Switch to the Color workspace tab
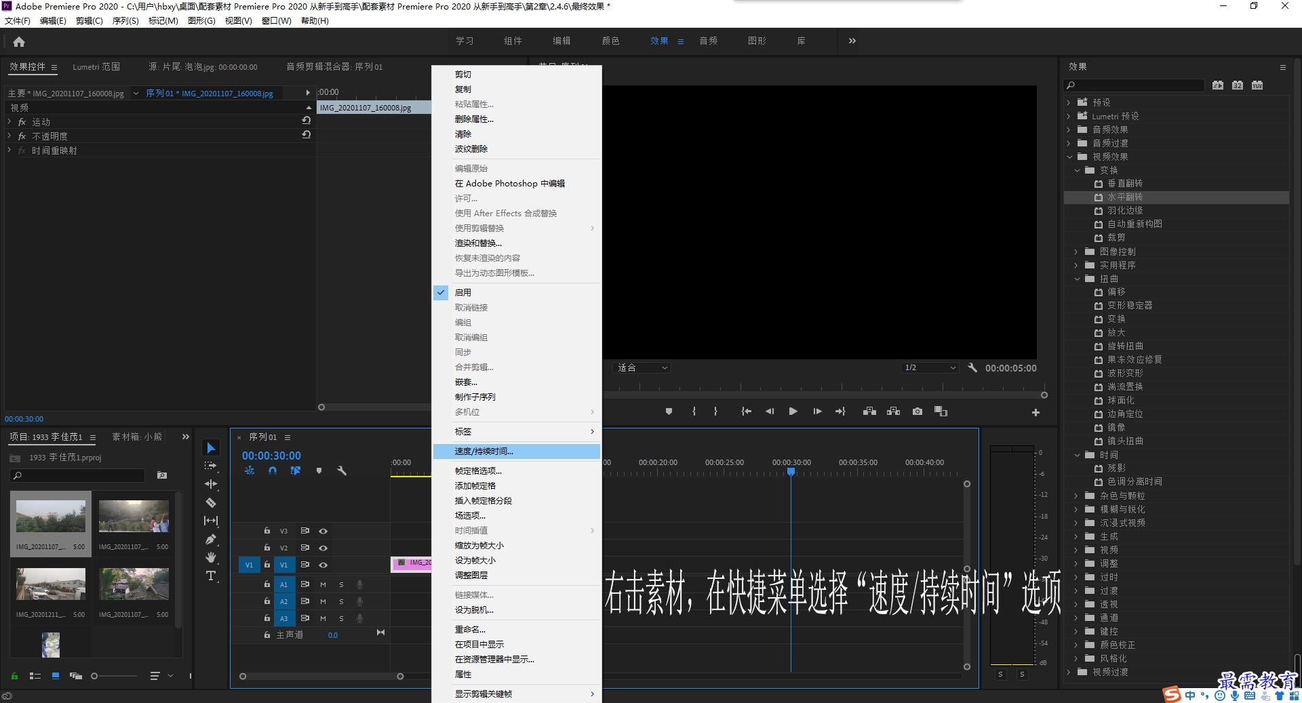Viewport: 1302px width, 703px height. pyautogui.click(x=610, y=41)
